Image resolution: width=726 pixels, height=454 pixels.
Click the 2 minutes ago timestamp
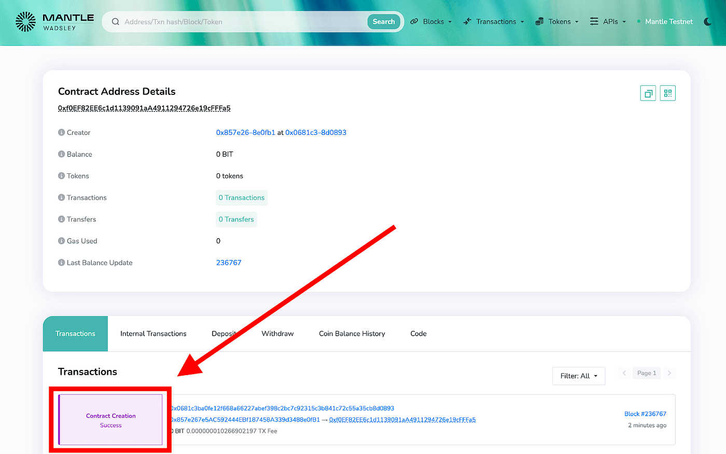pyautogui.click(x=647, y=425)
